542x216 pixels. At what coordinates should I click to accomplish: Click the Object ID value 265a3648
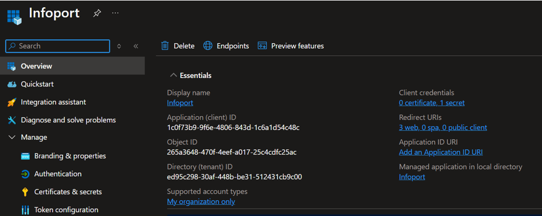[231, 152]
